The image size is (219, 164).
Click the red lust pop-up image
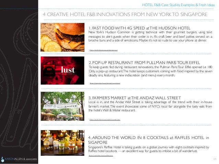point(62,71)
